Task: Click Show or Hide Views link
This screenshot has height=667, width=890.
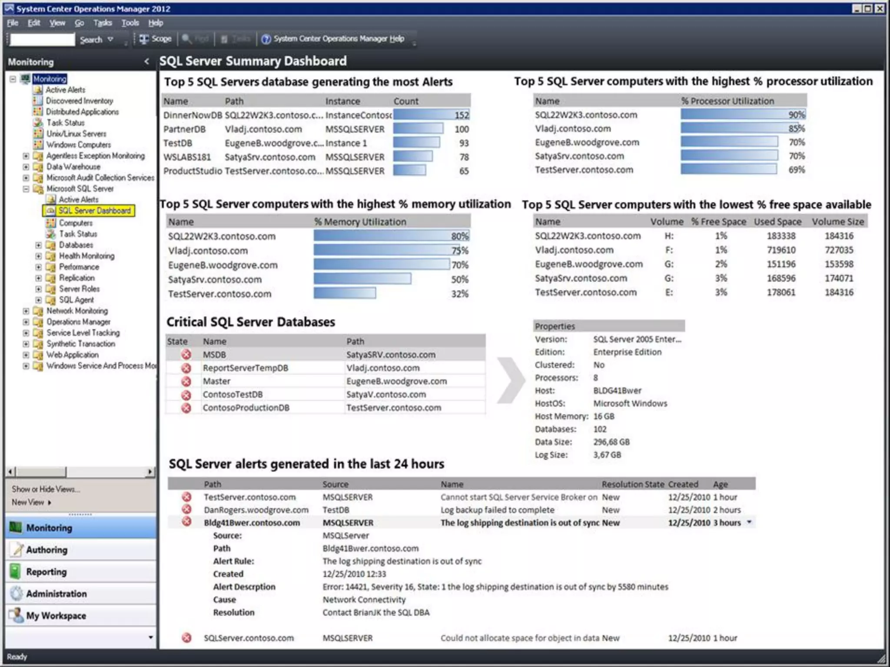Action: 46,489
